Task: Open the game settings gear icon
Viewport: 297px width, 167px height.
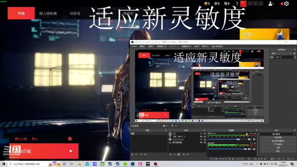Action: (x=286, y=4)
